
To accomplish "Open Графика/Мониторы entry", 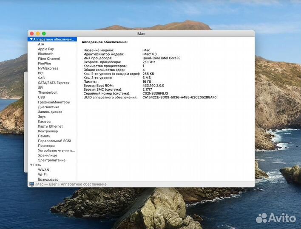I will click(x=54, y=102).
